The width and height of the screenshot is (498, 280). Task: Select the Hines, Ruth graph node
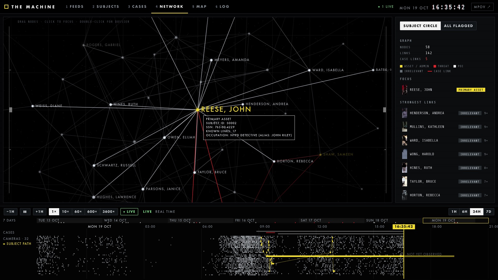pyautogui.click(x=110, y=105)
